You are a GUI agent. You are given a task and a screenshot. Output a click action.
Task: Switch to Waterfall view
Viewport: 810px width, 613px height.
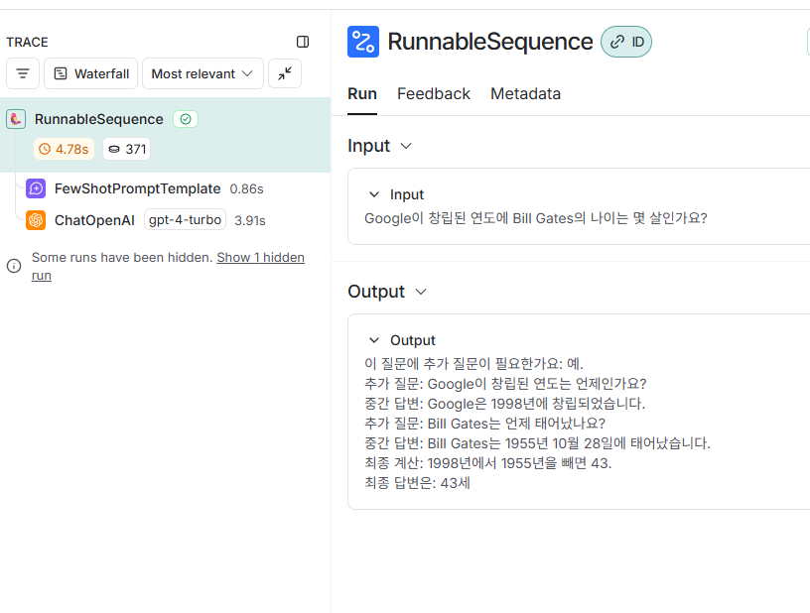pyautogui.click(x=91, y=73)
